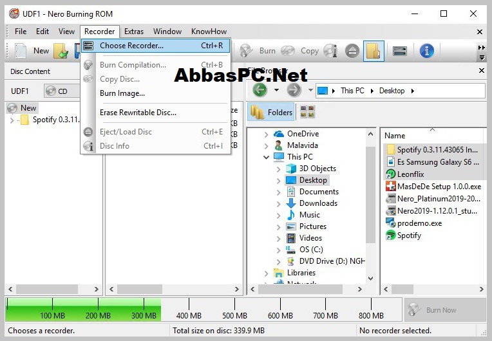Switch to thumbnails view icon
The height and width of the screenshot is (341, 492).
pos(307,111)
